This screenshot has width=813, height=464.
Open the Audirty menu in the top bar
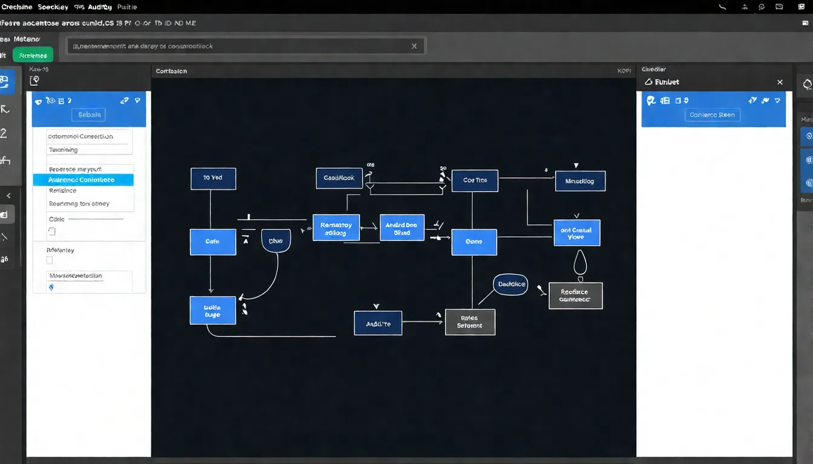coord(99,7)
